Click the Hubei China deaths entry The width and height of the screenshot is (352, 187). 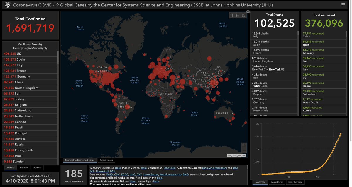pyautogui.click(x=274, y=85)
